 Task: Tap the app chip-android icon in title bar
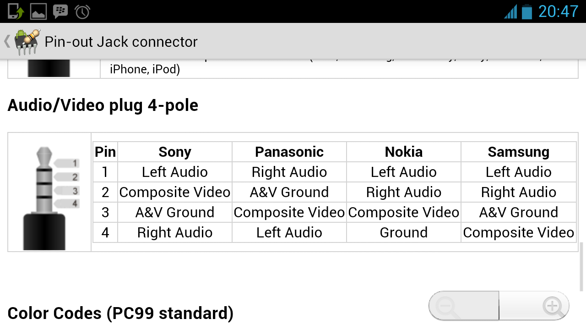point(27,41)
